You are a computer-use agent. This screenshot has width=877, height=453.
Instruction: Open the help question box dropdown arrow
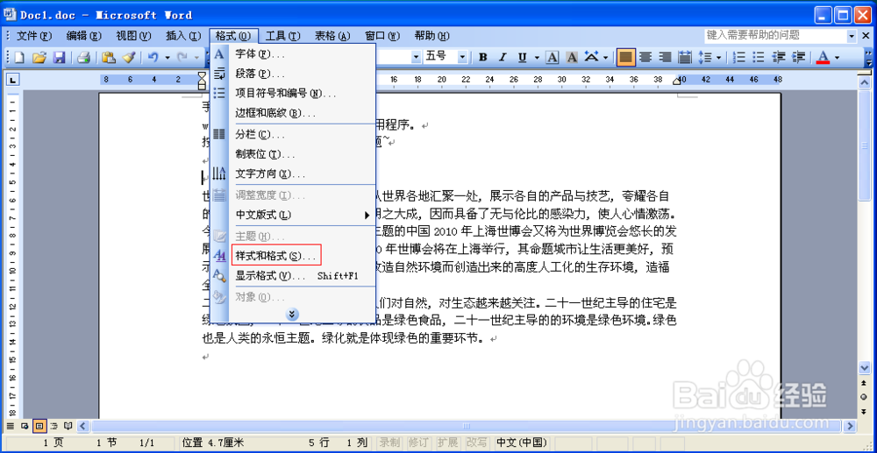click(x=852, y=36)
